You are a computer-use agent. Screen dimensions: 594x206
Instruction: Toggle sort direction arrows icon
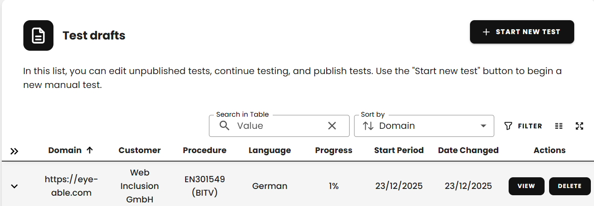click(x=368, y=126)
